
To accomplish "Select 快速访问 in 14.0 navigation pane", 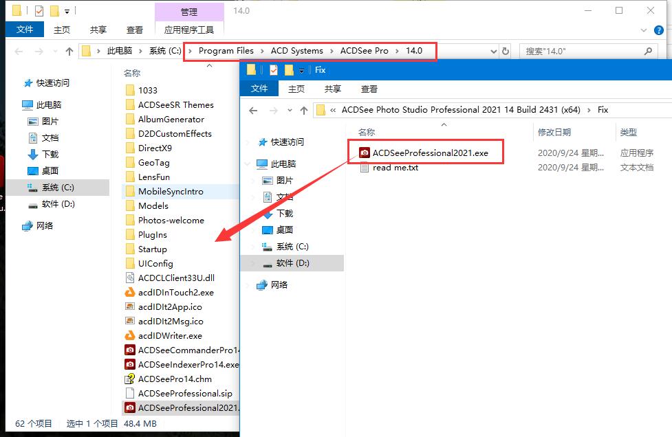I will click(47, 83).
